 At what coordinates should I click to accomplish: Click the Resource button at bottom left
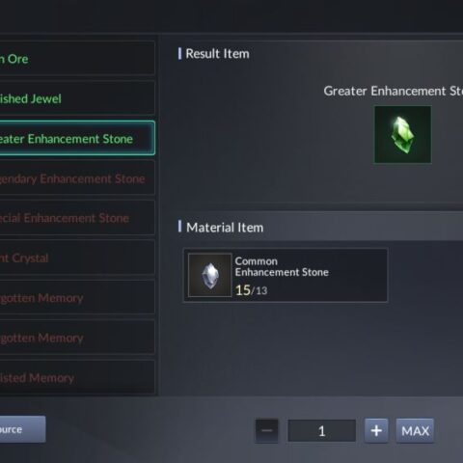click(22, 429)
